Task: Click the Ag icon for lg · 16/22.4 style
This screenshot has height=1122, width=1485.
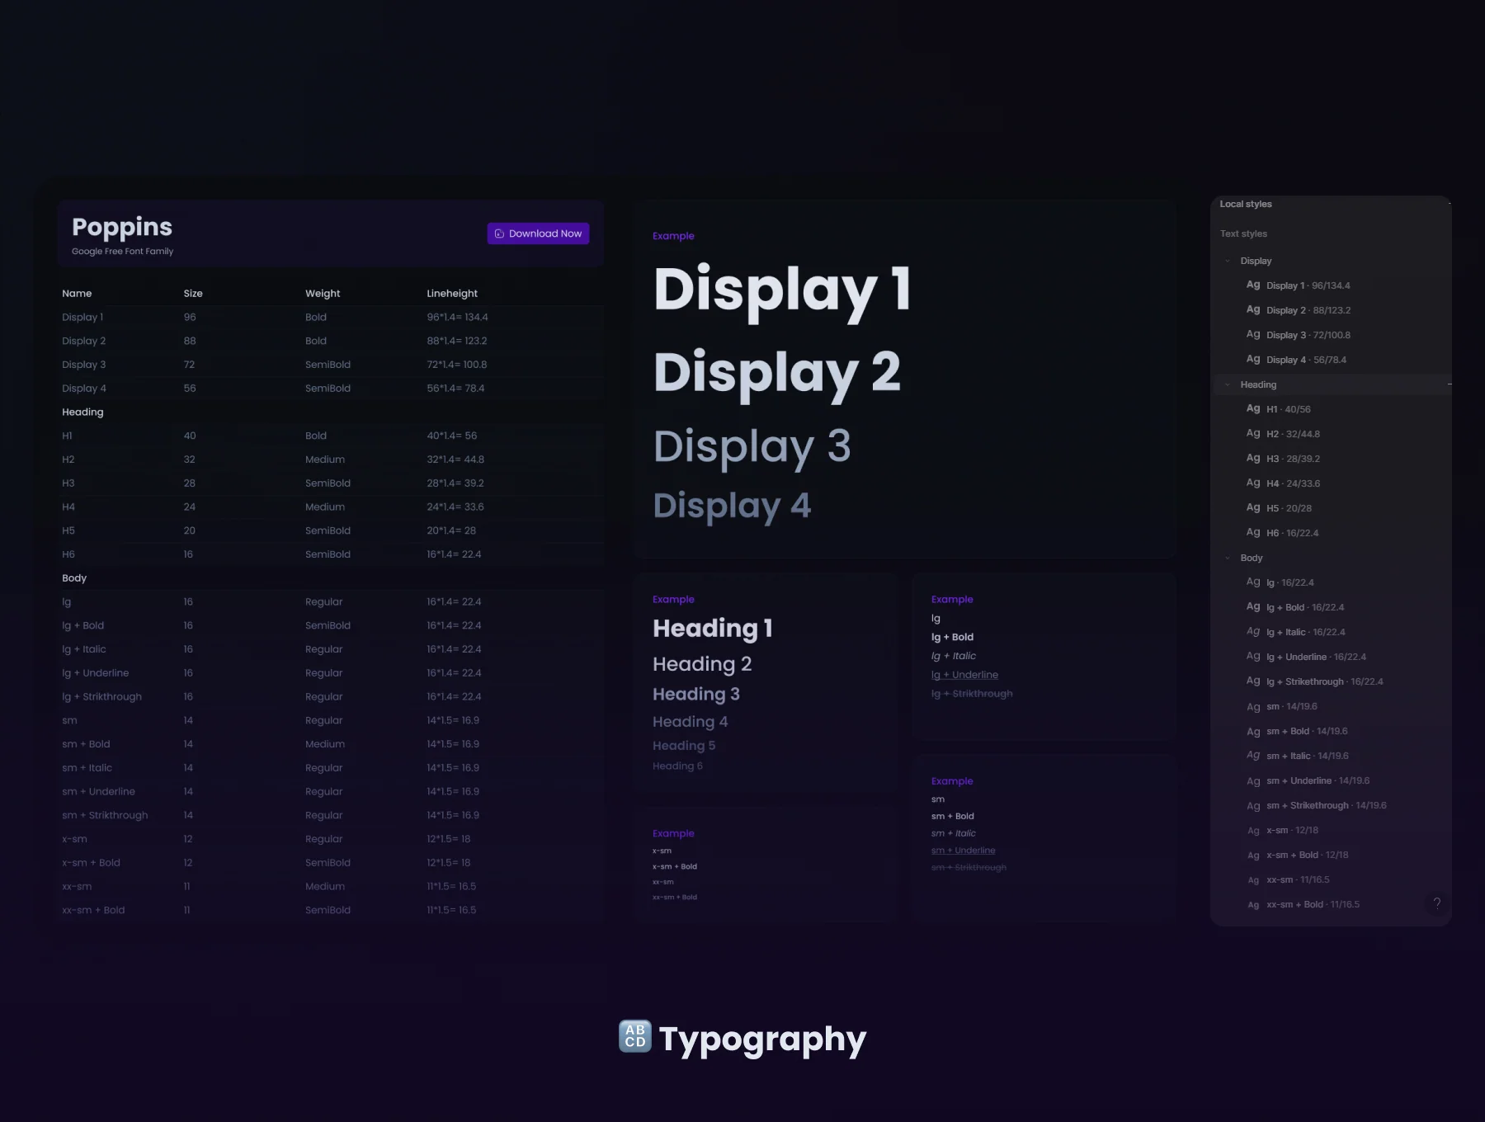Action: (1253, 582)
